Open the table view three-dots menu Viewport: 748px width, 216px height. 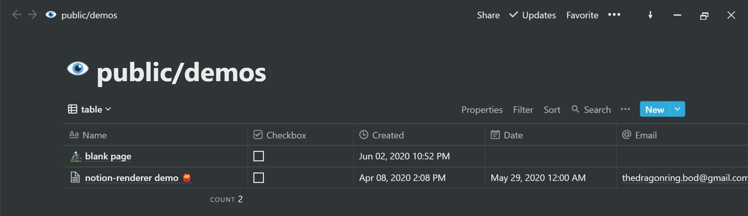tap(625, 109)
